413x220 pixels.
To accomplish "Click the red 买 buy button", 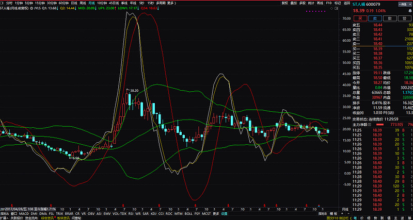I will pos(361,18).
